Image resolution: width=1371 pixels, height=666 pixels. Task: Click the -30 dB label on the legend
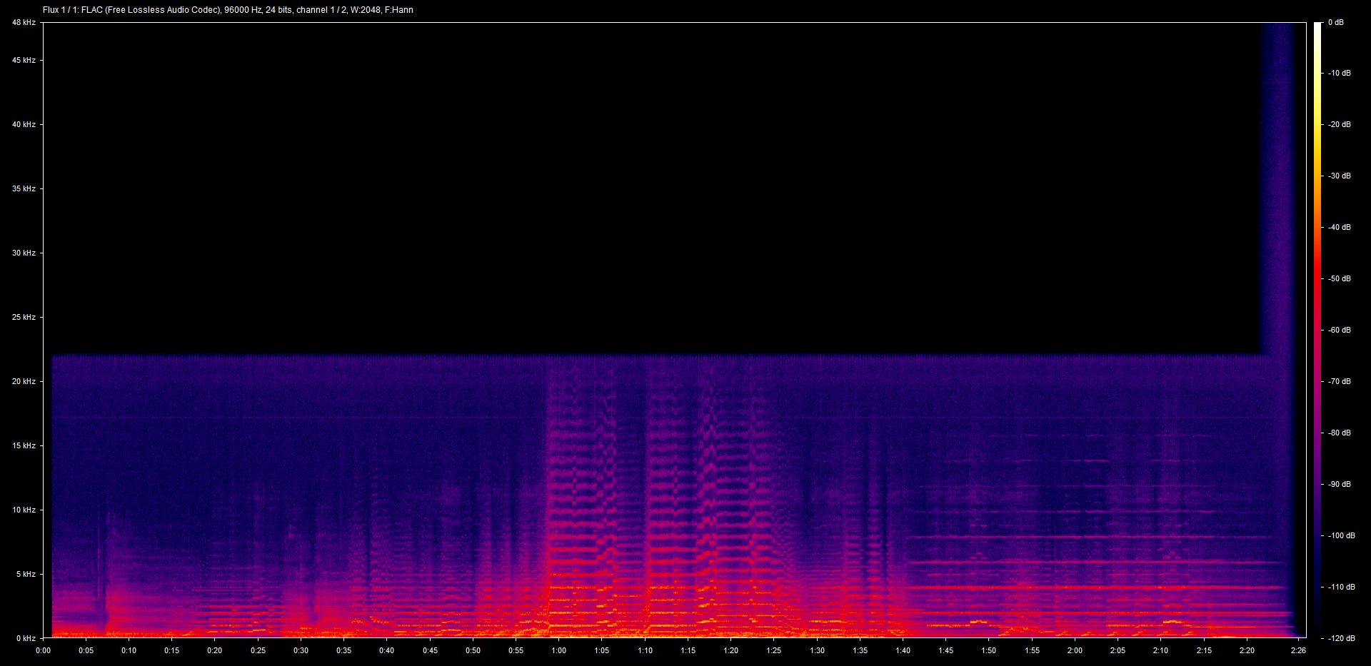pyautogui.click(x=1340, y=176)
